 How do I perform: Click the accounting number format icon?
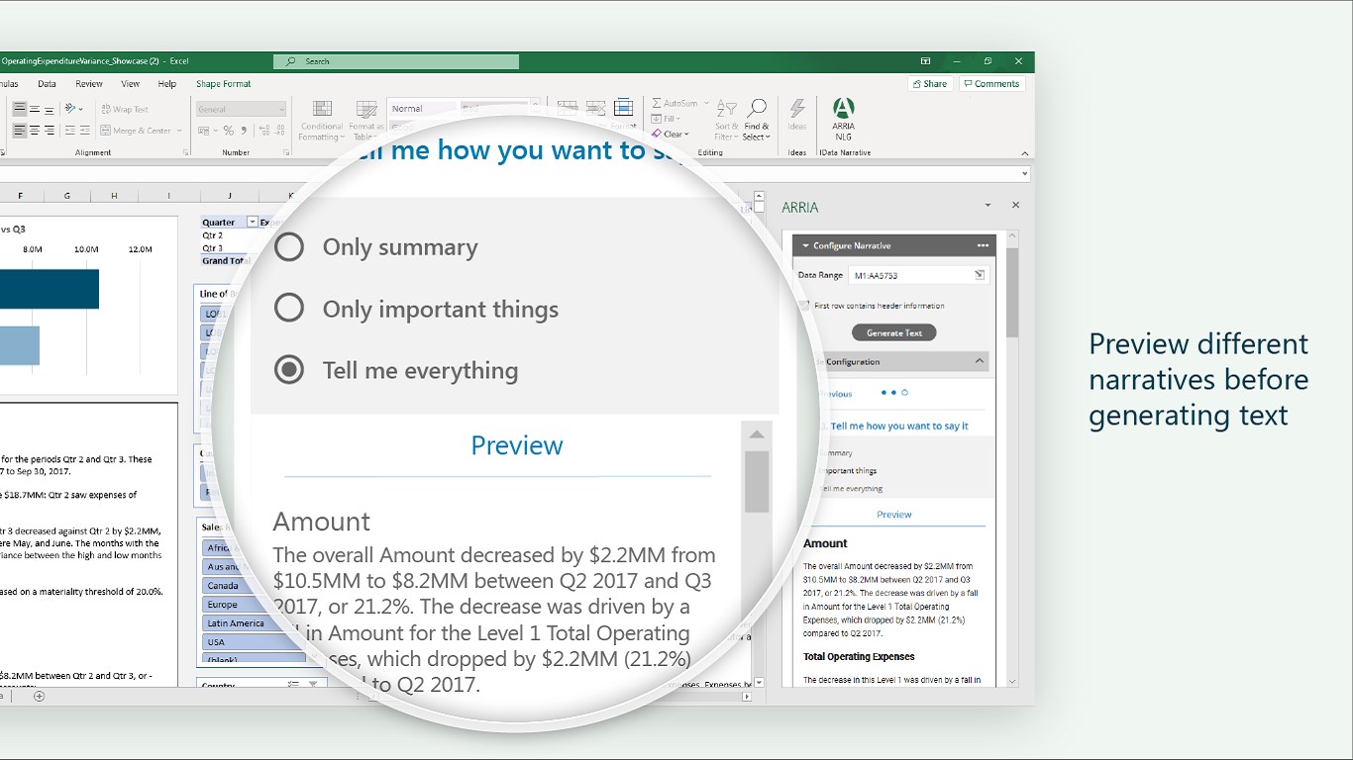[x=205, y=131]
